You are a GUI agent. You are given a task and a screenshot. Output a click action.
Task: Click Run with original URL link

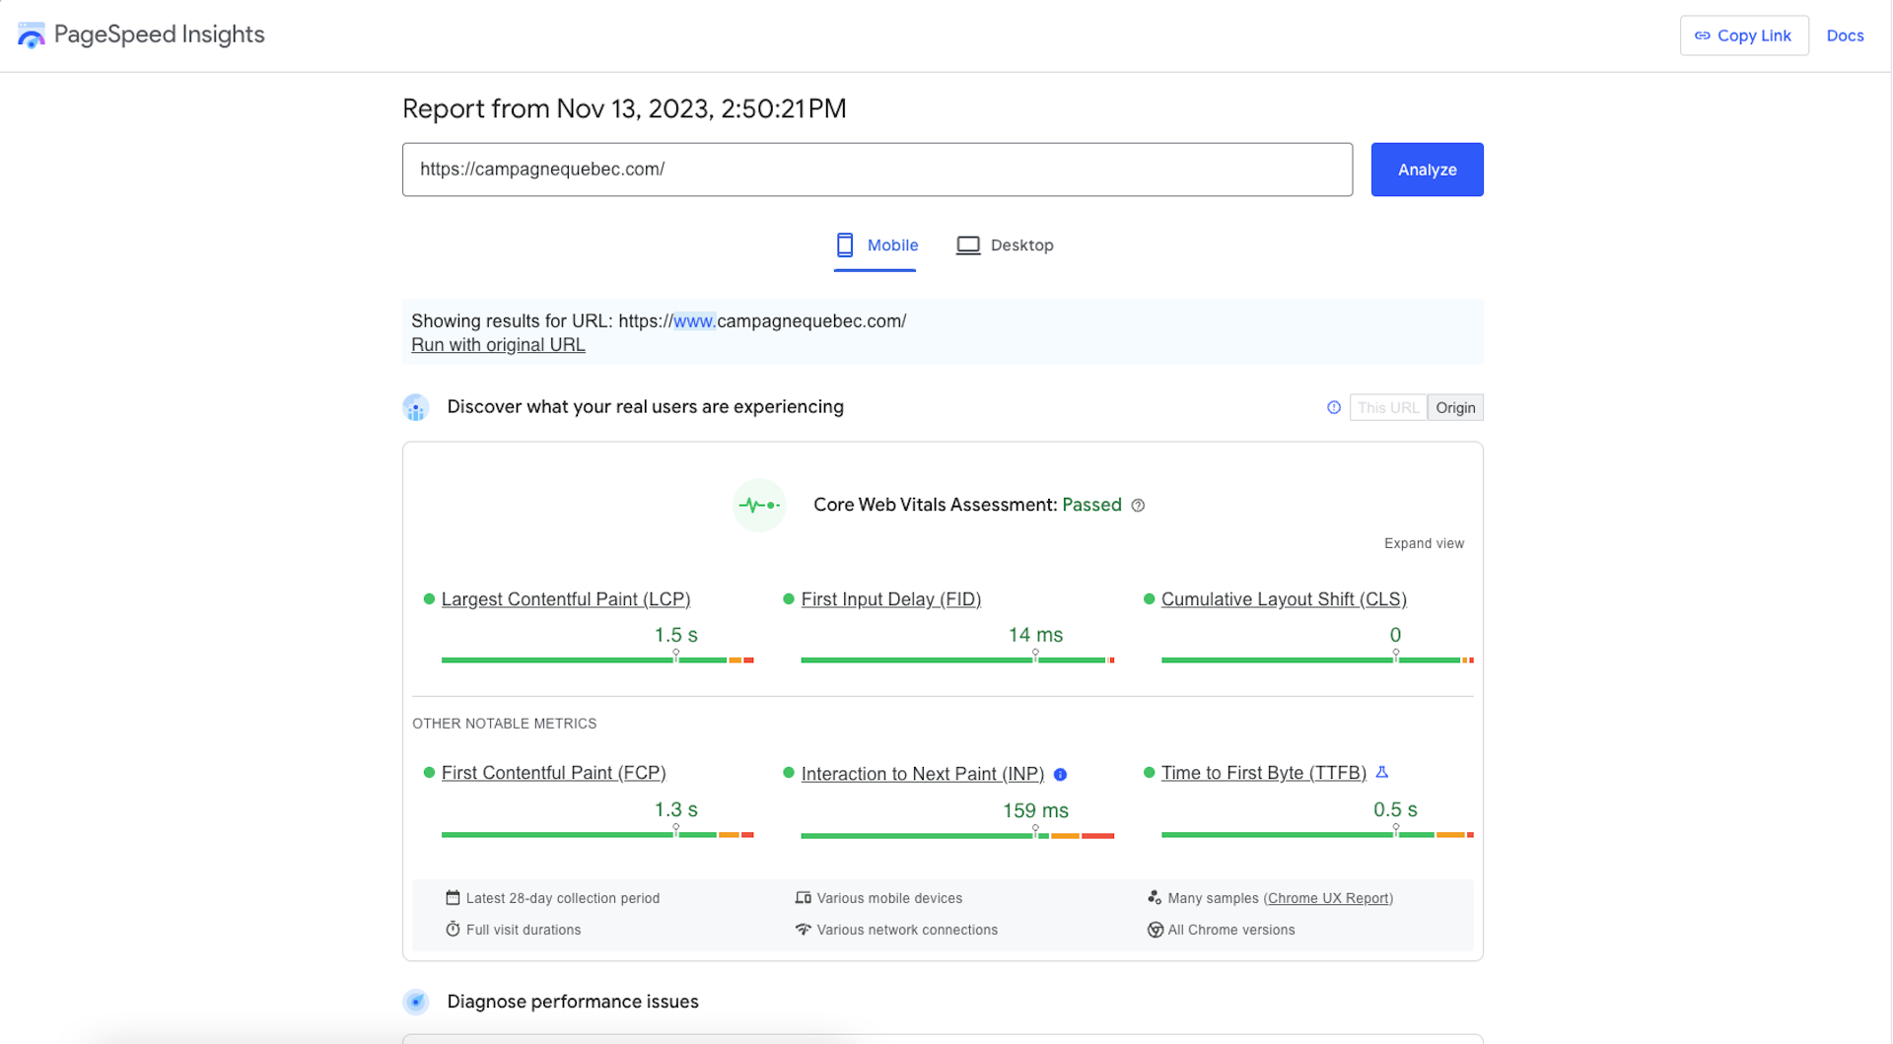click(498, 345)
